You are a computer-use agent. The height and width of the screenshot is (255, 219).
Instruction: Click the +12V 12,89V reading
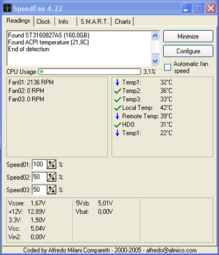tap(27, 212)
